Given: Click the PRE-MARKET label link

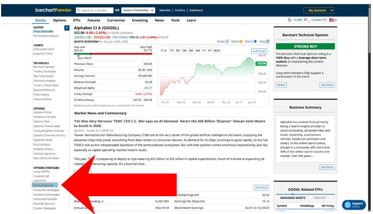Looking at the screenshot, I should (121, 37).
